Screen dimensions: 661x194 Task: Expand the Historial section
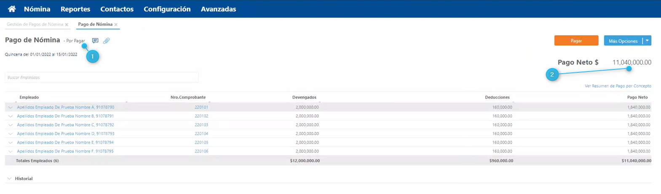9,179
